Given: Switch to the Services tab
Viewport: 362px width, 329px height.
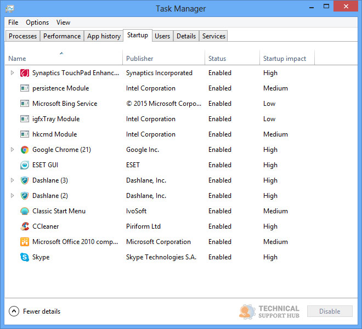Looking at the screenshot, I should tap(213, 36).
